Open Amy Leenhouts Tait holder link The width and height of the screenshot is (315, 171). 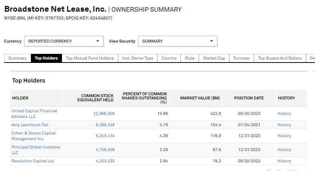(x=30, y=125)
